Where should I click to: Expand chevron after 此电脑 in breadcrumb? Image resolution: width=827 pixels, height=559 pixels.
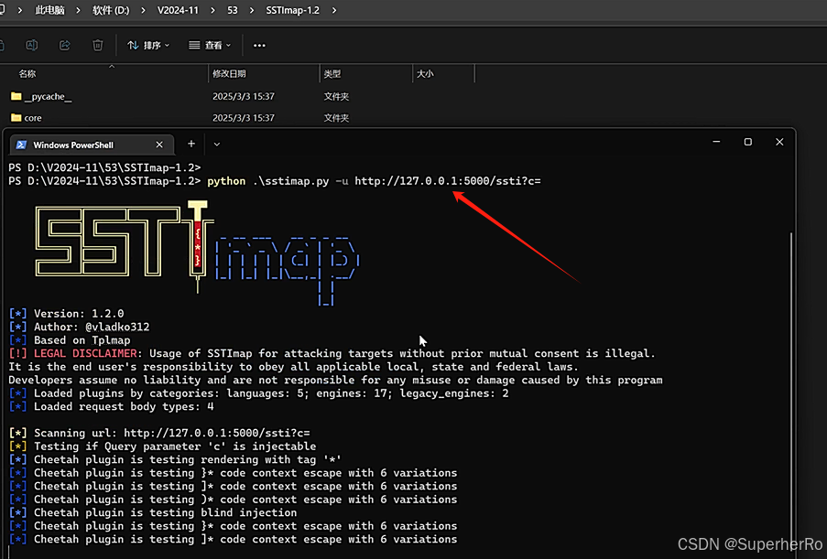[x=78, y=10]
